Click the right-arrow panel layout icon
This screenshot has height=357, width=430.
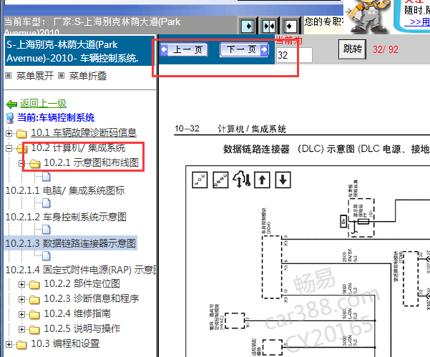click(x=248, y=26)
